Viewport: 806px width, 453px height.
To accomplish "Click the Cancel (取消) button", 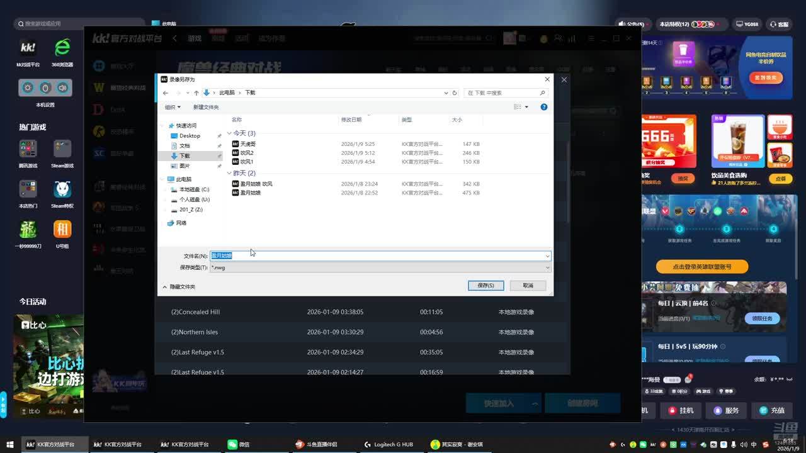I will pos(528,286).
